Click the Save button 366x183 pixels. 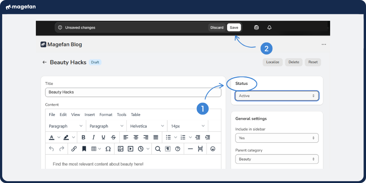234,27
